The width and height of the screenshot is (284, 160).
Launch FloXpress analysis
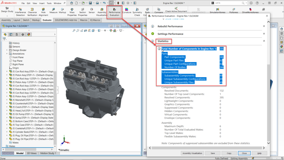tap(234, 11)
